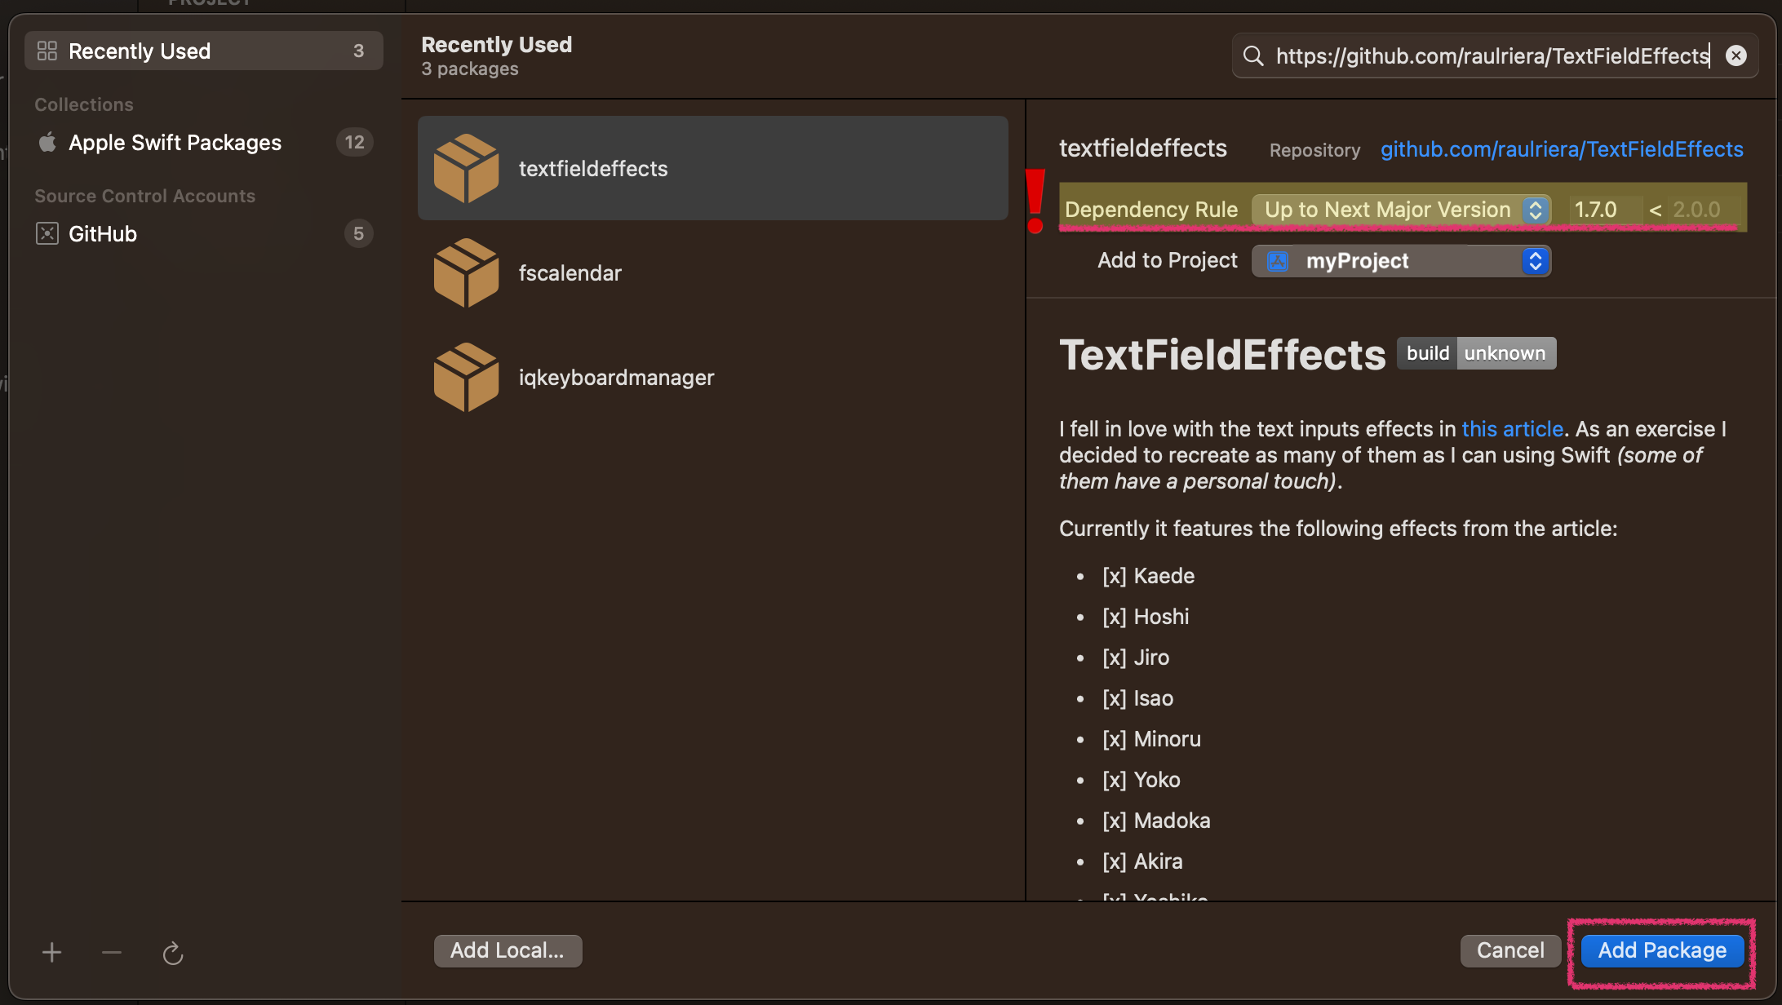Click textfieldeffects package box icon
The height and width of the screenshot is (1005, 1782).
pyautogui.click(x=466, y=168)
